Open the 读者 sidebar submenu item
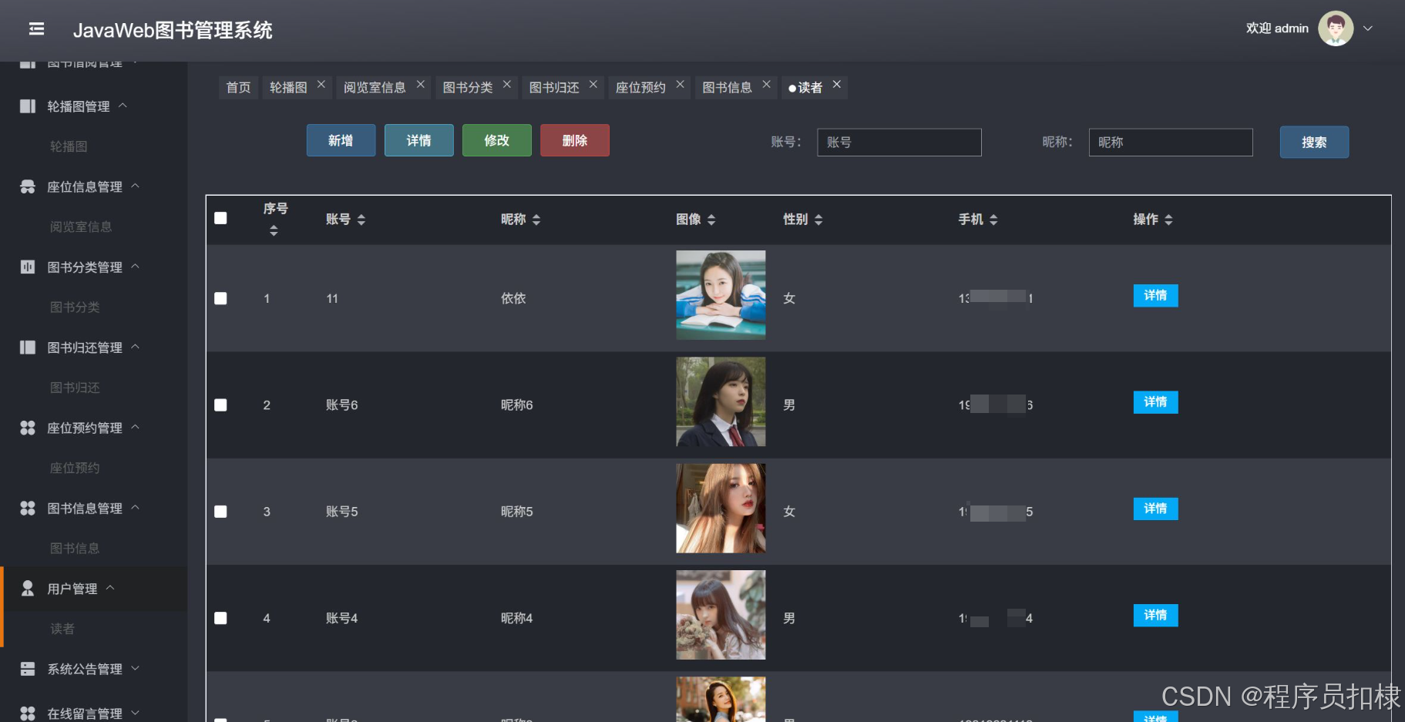Image resolution: width=1405 pixels, height=722 pixels. point(62,629)
